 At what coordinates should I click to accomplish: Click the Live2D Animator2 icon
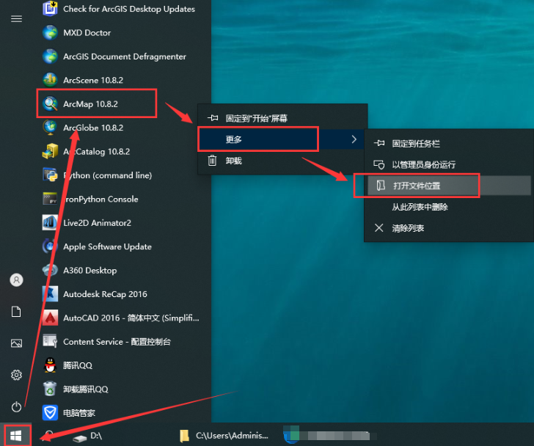(x=50, y=223)
